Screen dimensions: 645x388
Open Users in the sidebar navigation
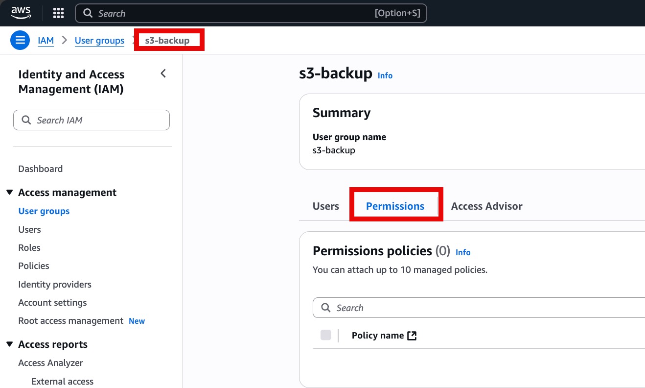[x=29, y=230]
